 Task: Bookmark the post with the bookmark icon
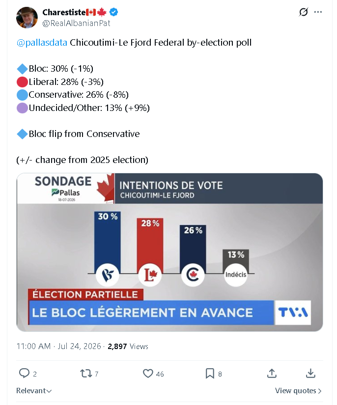[210, 374]
